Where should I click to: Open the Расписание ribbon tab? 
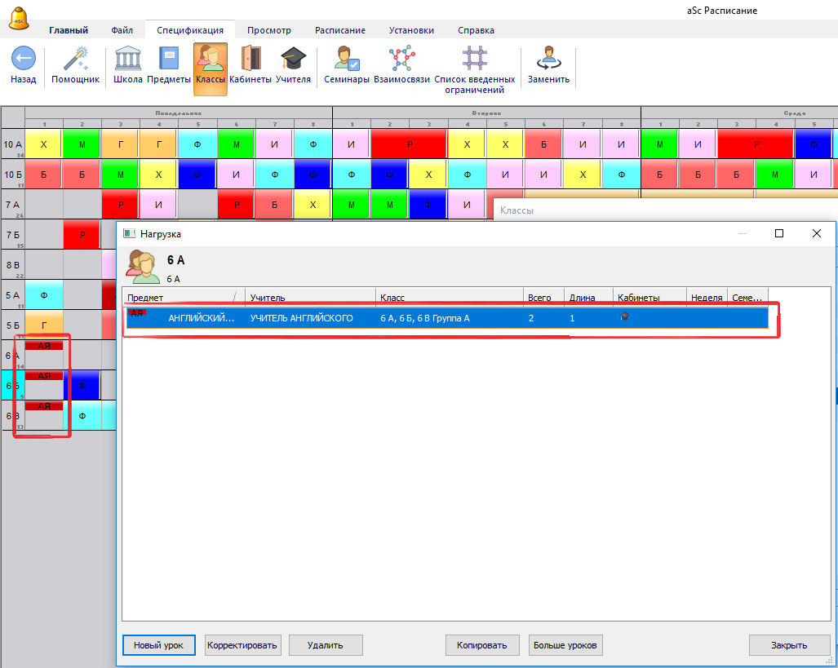[340, 30]
